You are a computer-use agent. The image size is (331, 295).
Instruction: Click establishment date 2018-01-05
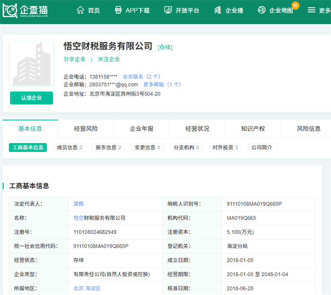pos(240,260)
